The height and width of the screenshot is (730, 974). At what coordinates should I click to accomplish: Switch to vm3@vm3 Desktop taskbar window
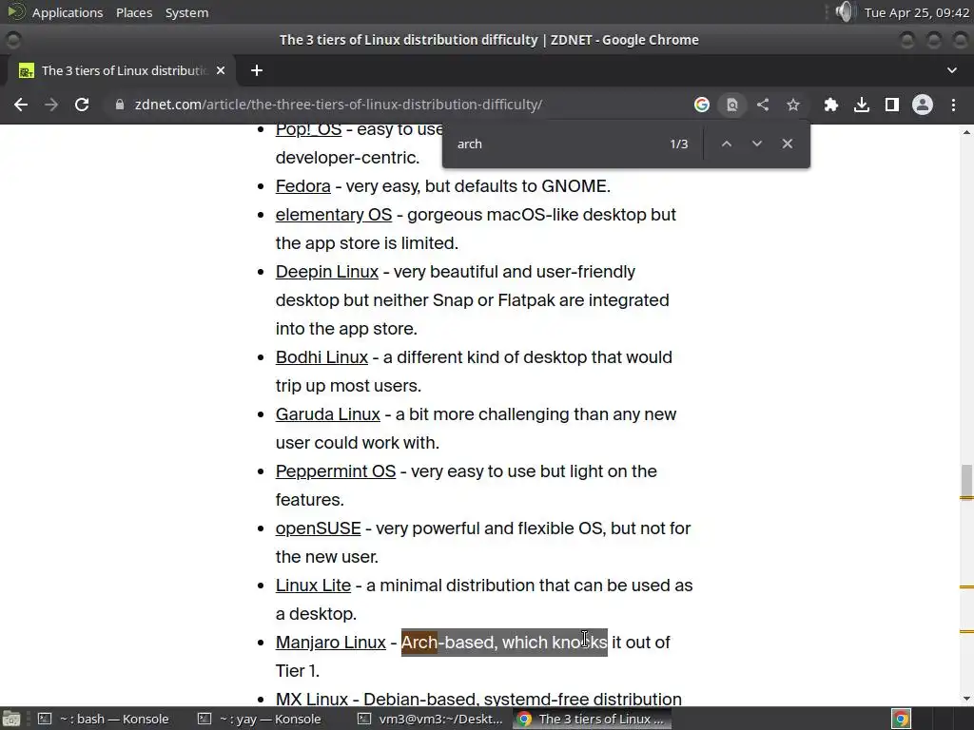431,719
